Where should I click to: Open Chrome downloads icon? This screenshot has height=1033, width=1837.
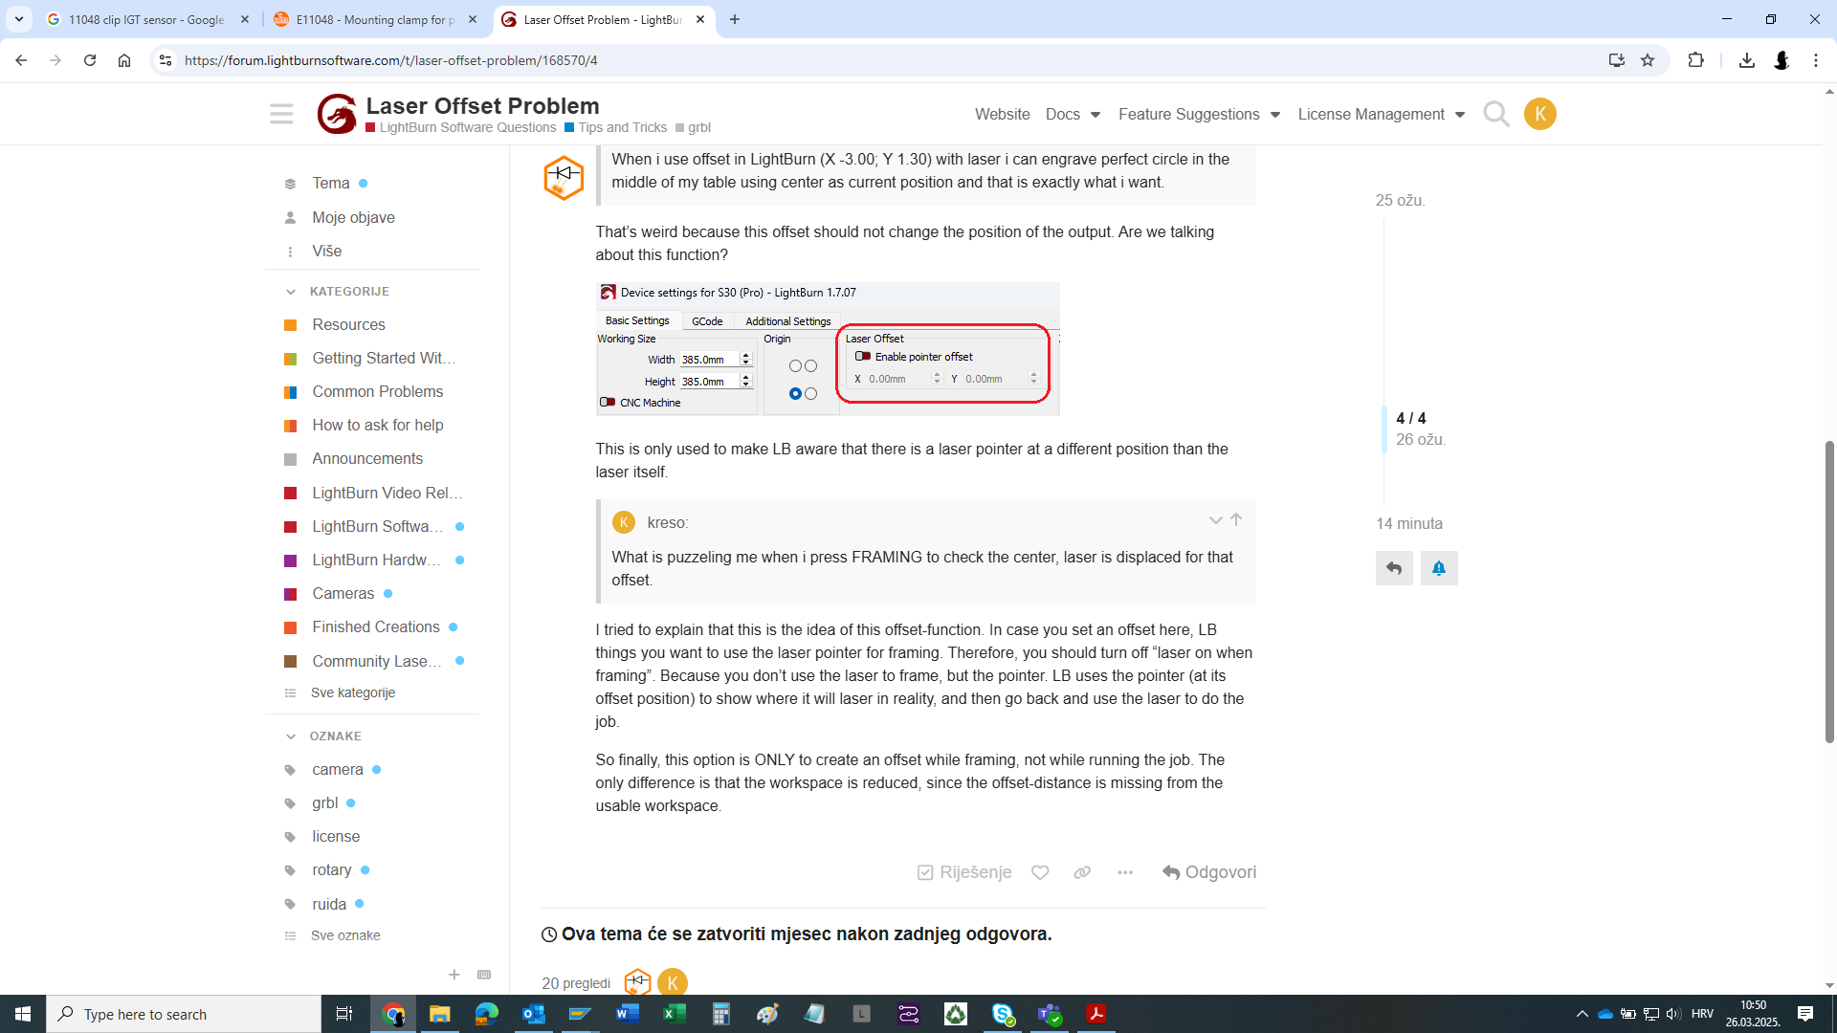(x=1746, y=60)
